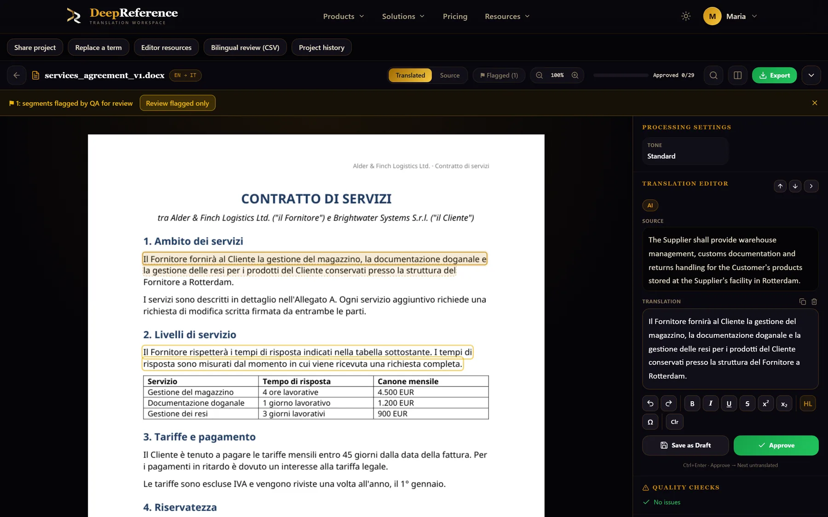
Task: Open Bilingual review (CSV)
Action: click(245, 47)
